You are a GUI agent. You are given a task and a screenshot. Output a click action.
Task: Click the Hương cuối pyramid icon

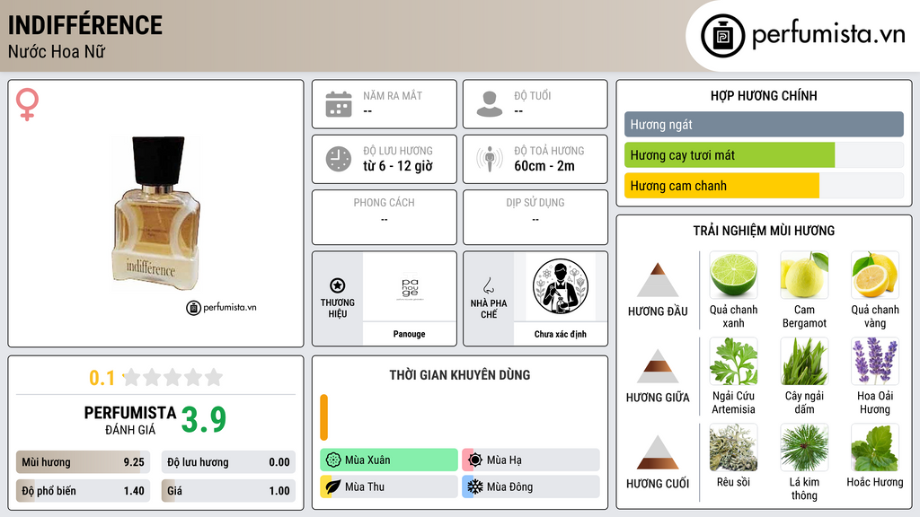[x=658, y=452]
